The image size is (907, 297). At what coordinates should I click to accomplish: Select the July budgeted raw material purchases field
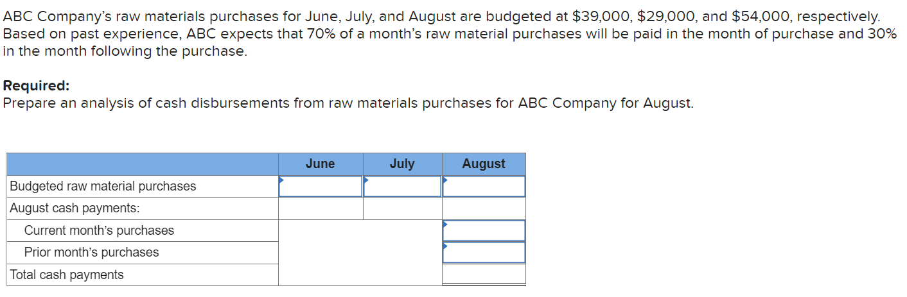pos(402,186)
